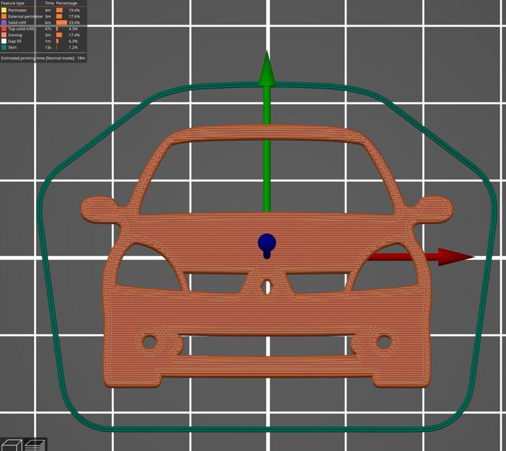Click the yellow Perimeter color swatch
The image size is (506, 451).
pos(4,10)
